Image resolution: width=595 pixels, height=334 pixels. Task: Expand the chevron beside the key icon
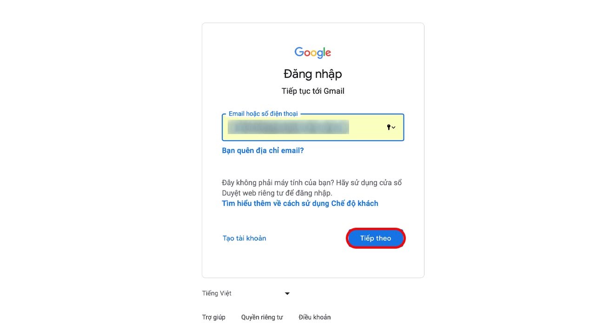coord(394,127)
